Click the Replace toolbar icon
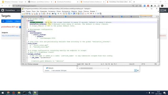Image resolution: width=168 pixels, height=95 pixels. click(x=55, y=13)
